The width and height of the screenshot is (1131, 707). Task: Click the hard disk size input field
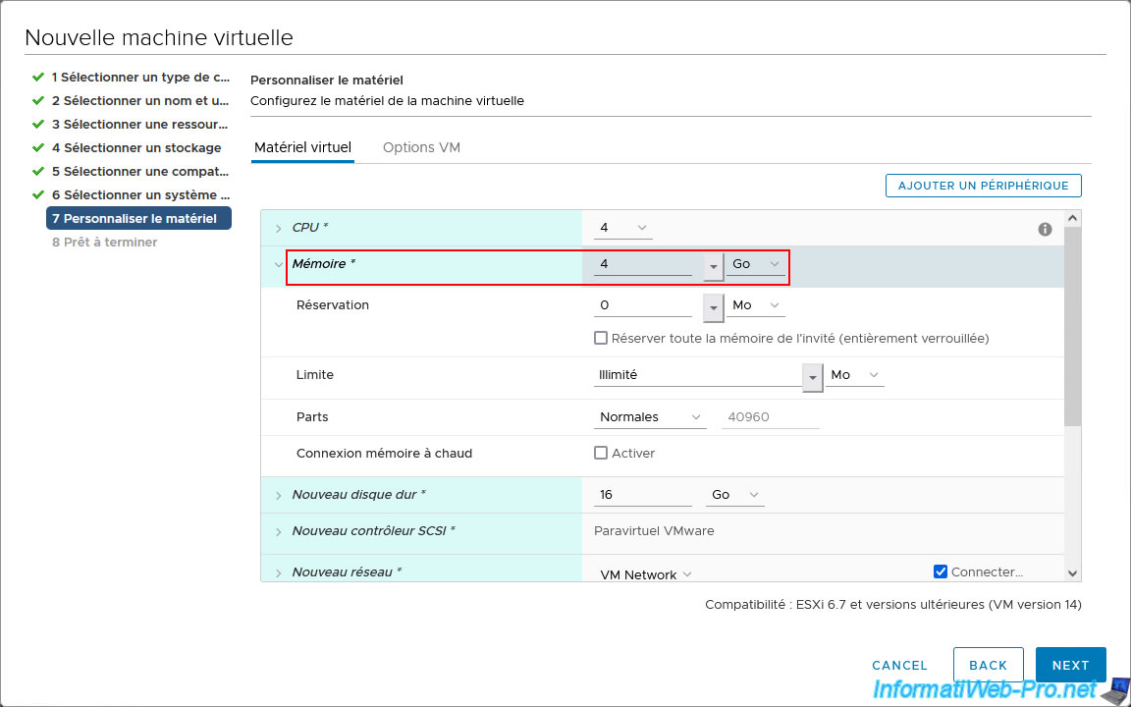(x=643, y=495)
